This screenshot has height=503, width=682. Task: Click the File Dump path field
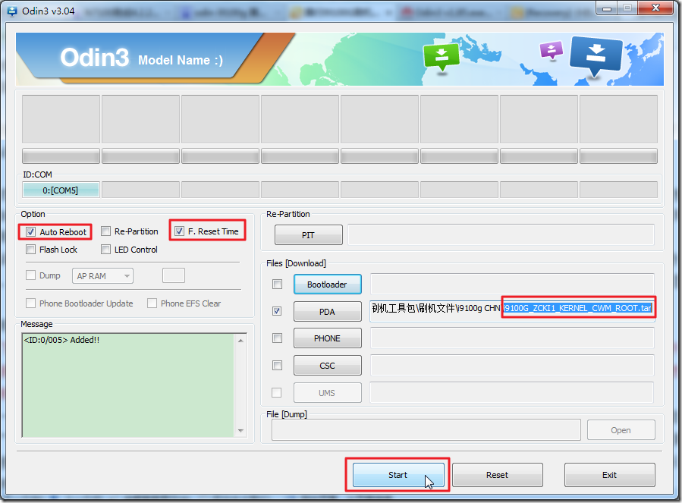coord(426,430)
